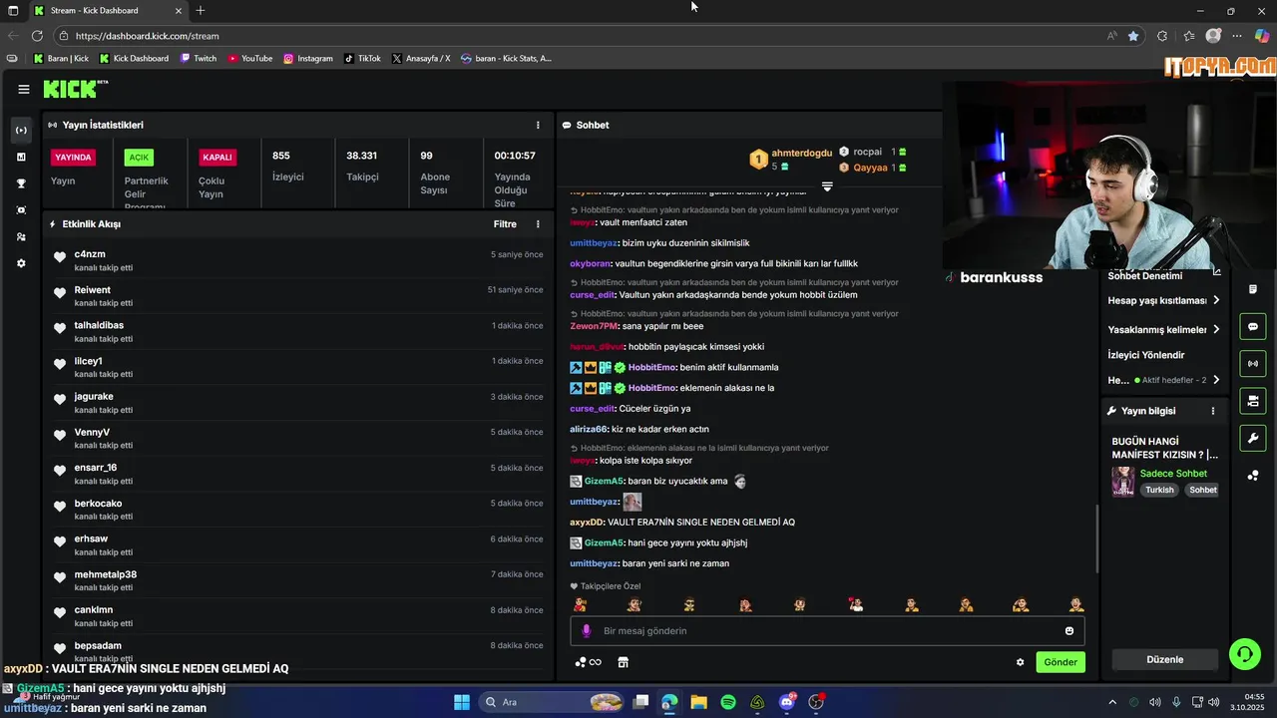Open the stream section in left sidebar
Image resolution: width=1277 pixels, height=718 pixels.
(x=21, y=131)
